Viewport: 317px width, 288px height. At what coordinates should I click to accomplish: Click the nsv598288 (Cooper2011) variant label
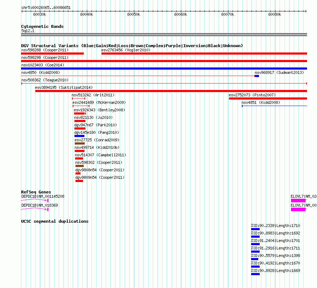[45, 50]
